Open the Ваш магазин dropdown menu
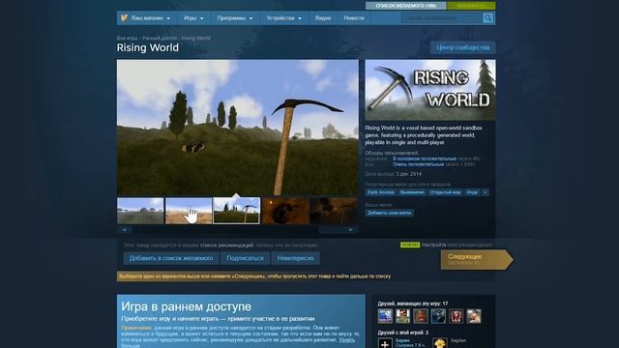The height and width of the screenshot is (348, 619). (151, 18)
